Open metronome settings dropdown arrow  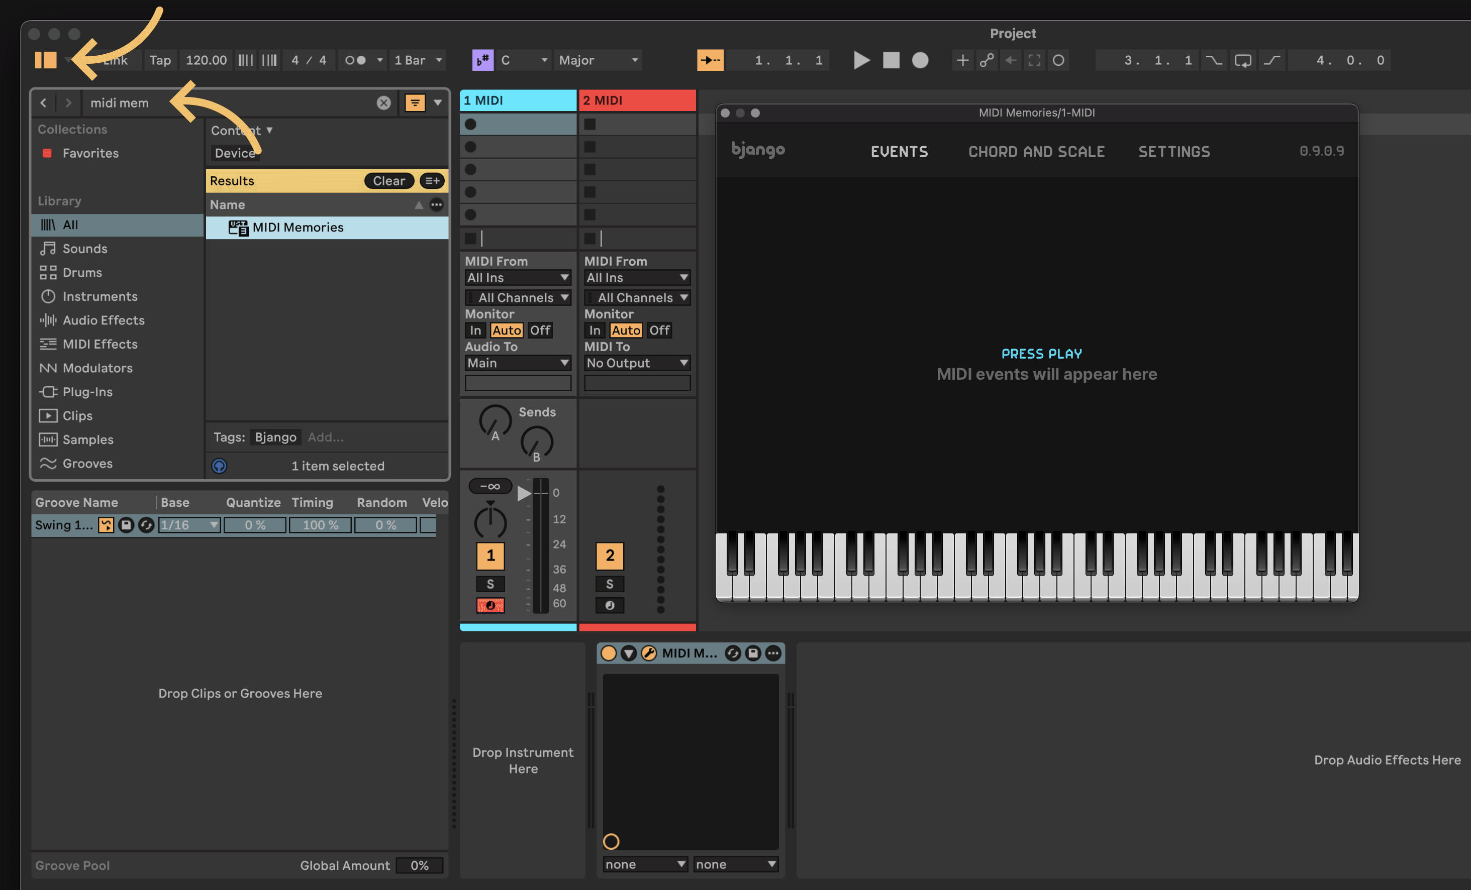coord(380,60)
